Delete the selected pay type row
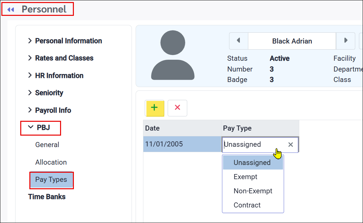 177,108
